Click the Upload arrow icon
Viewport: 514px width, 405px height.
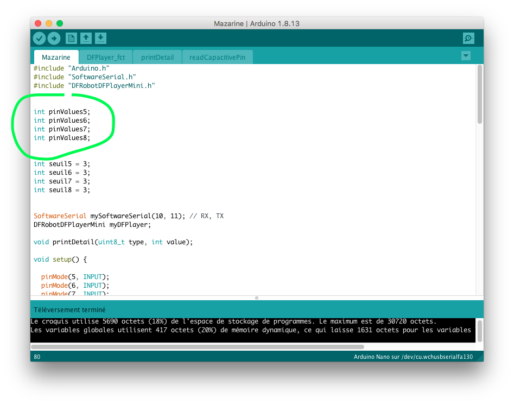tap(54, 38)
